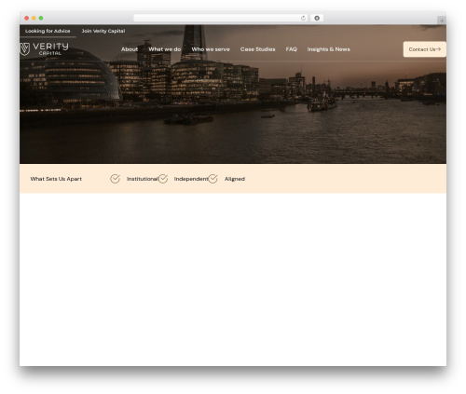Switch to Join Verity Capital tab
The width and height of the screenshot is (466, 394).
coord(103,31)
